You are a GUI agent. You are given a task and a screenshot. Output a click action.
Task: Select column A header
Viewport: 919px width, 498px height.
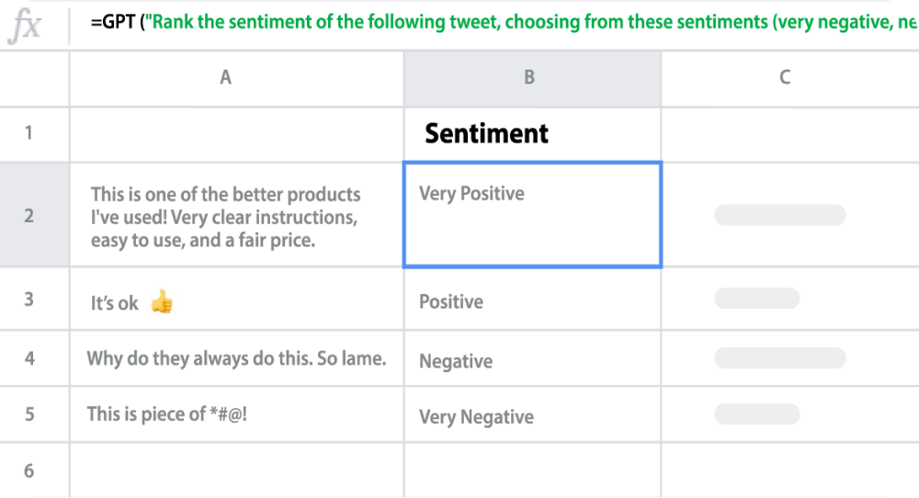click(226, 78)
